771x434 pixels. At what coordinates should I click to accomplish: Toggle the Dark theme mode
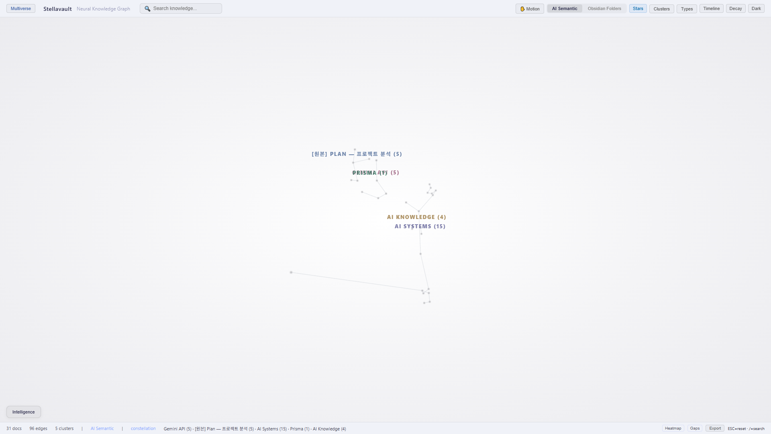[x=756, y=8]
